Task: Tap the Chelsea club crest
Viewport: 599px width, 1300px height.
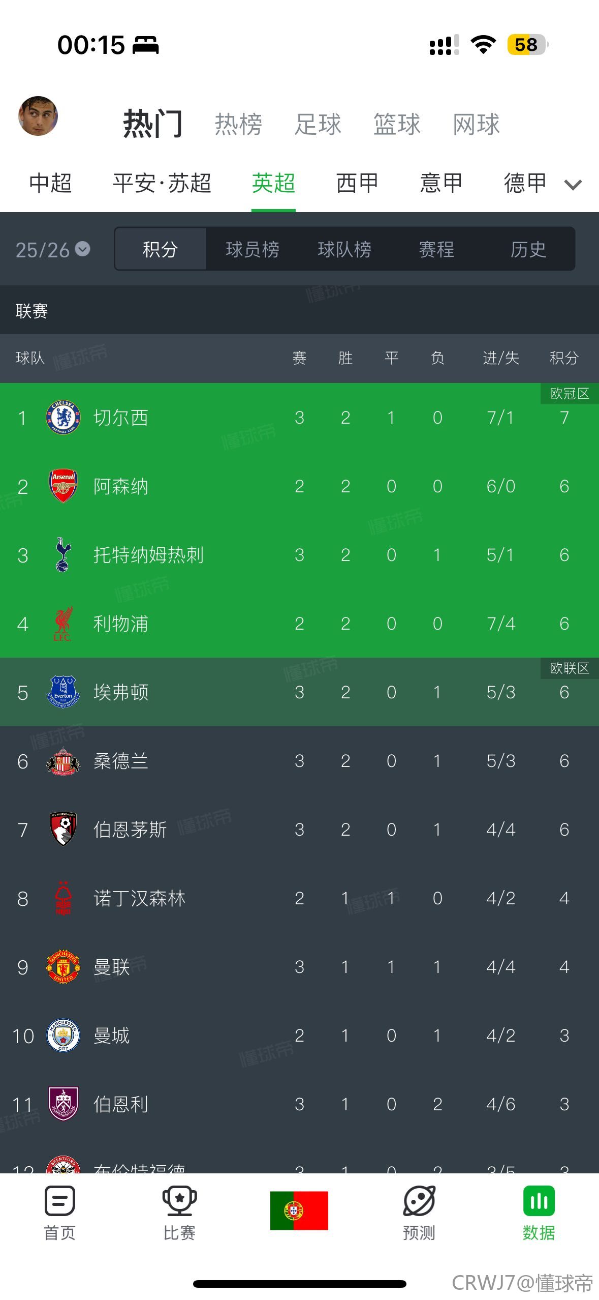Action: click(63, 418)
